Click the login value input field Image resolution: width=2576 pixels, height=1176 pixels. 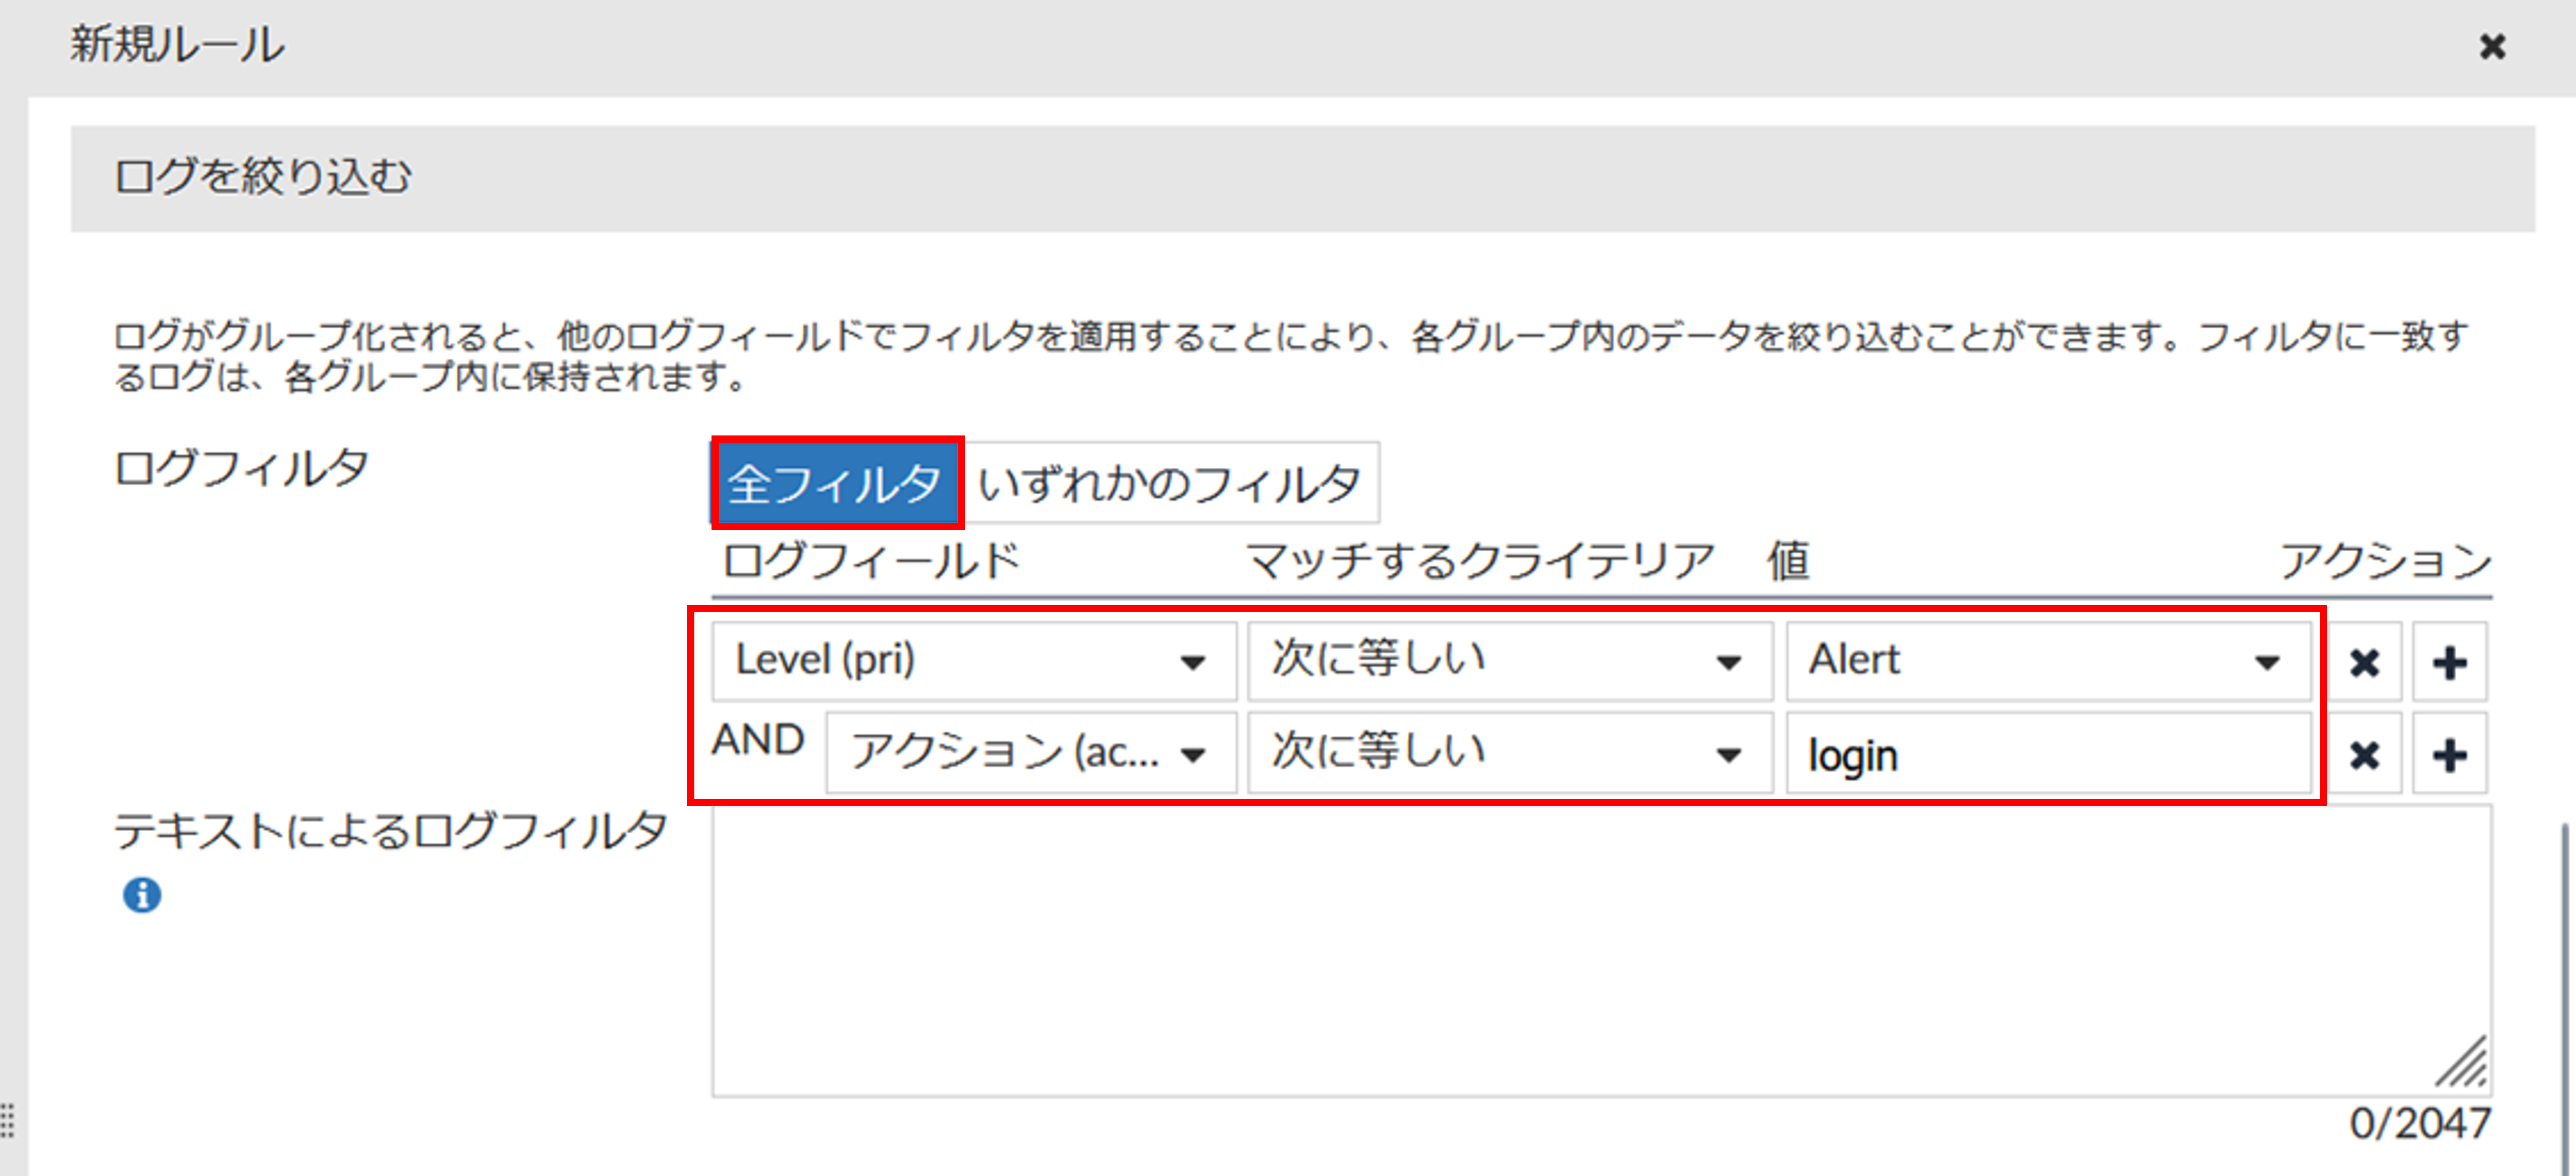coord(2048,755)
